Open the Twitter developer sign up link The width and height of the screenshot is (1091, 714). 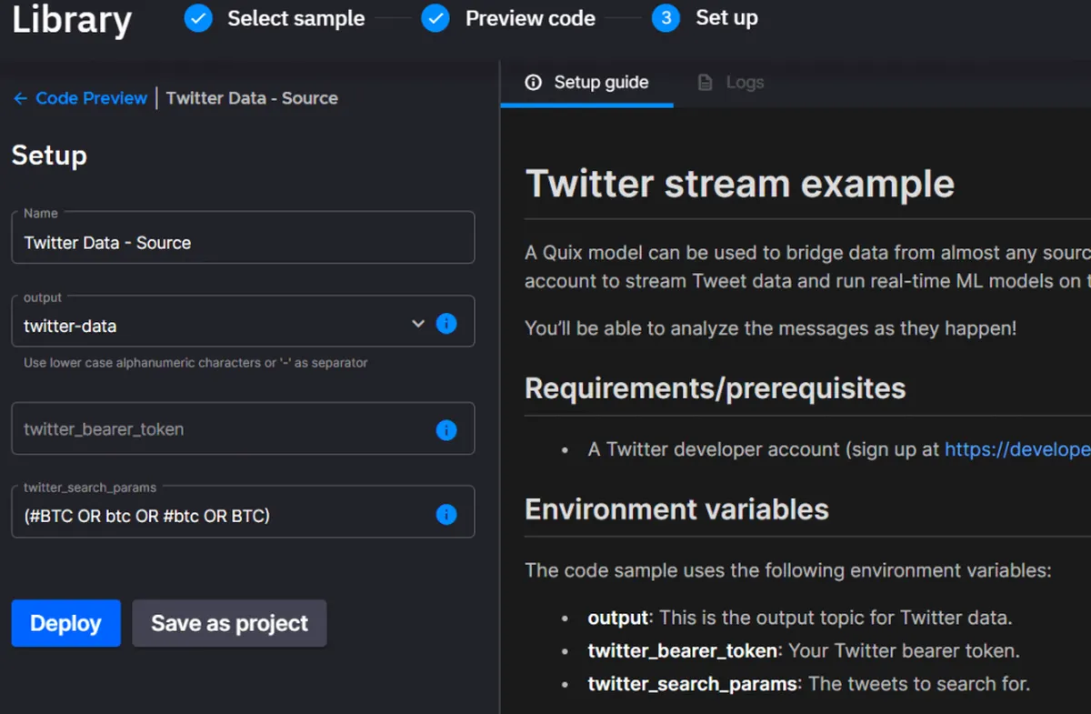[x=1017, y=449]
